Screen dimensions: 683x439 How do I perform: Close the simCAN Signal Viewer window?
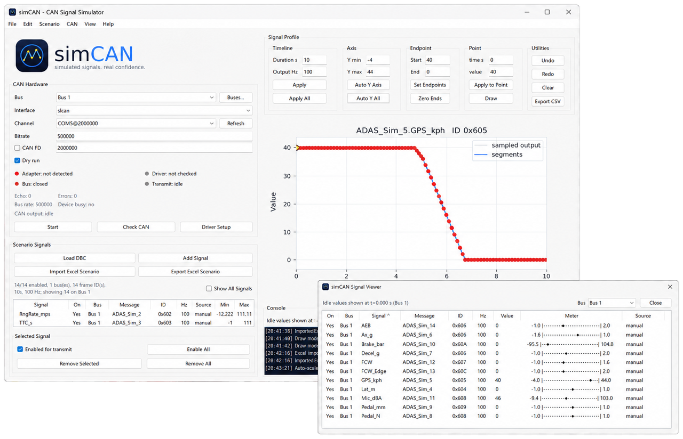(670, 287)
